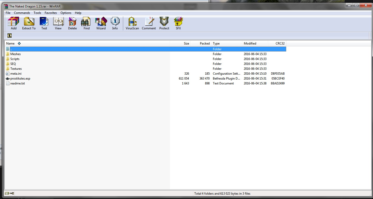Select the Scripts folder icon
The image size is (373, 199).
point(8,59)
